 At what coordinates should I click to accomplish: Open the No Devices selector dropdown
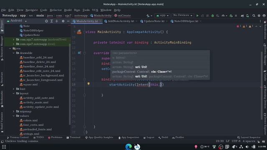(183, 15)
